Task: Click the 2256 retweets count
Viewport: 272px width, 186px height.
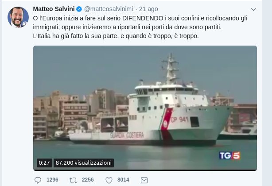Action: pos(88,180)
